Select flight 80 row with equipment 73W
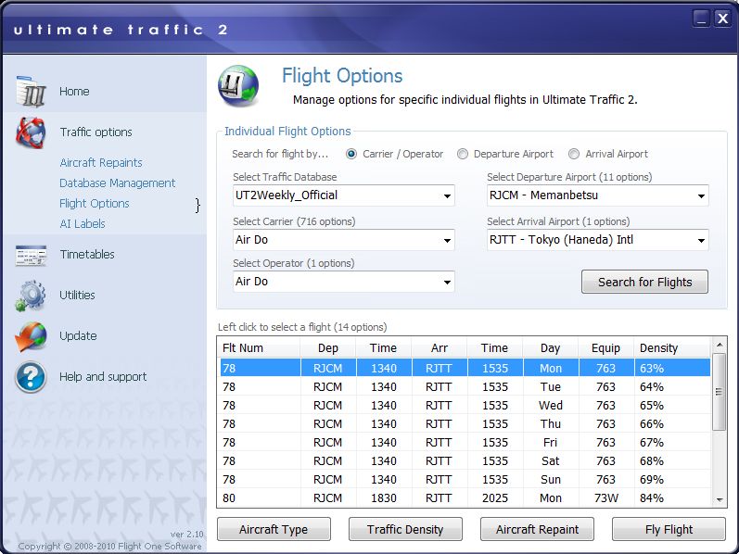Image resolution: width=739 pixels, height=554 pixels. click(465, 497)
